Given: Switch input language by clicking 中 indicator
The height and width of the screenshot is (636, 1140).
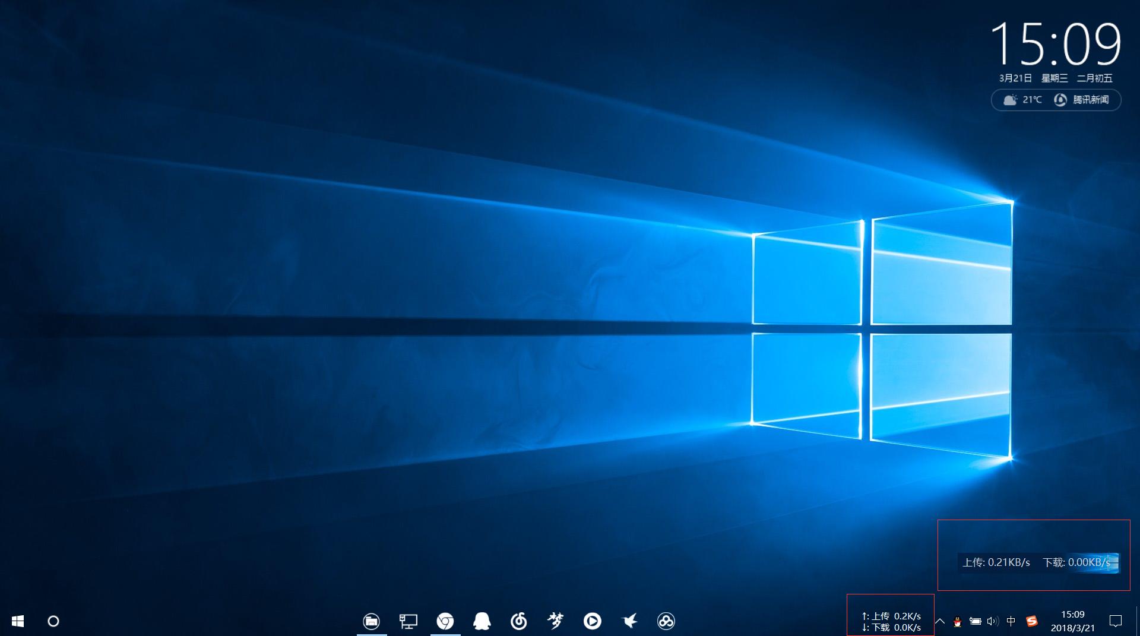Looking at the screenshot, I should pos(1012,621).
